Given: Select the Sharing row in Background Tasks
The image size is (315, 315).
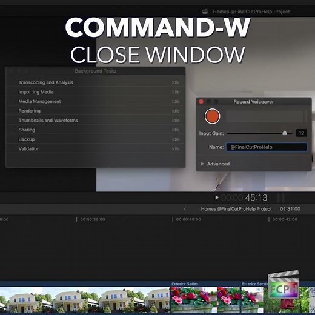Looking at the screenshot, I should click(x=96, y=130).
